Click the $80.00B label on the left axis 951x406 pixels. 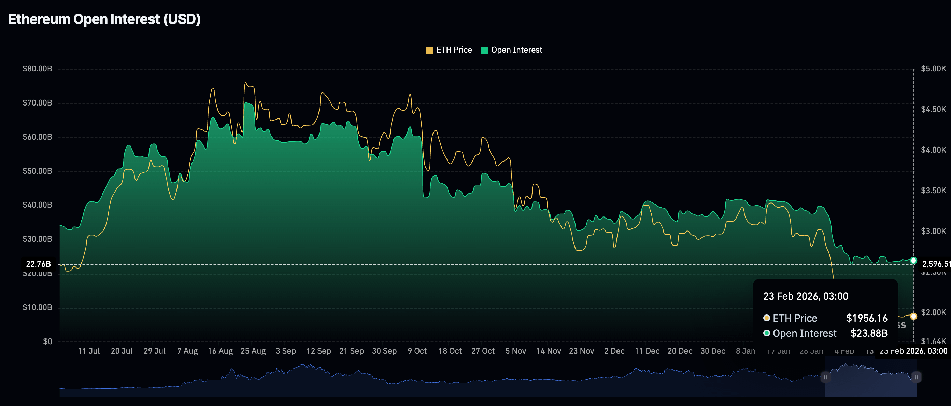[x=37, y=69]
